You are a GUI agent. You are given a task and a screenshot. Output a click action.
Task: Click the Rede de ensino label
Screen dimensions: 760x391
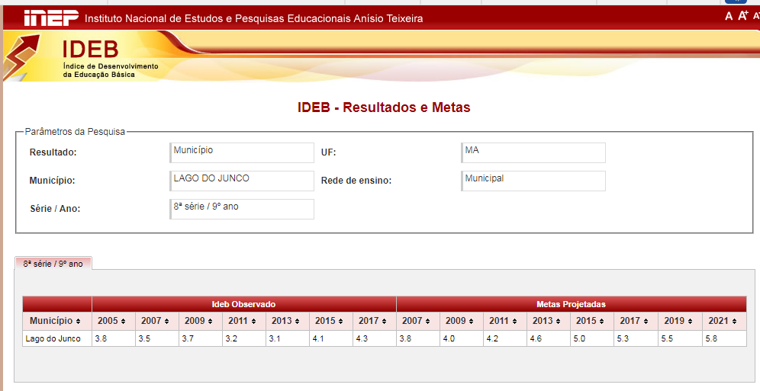(356, 181)
